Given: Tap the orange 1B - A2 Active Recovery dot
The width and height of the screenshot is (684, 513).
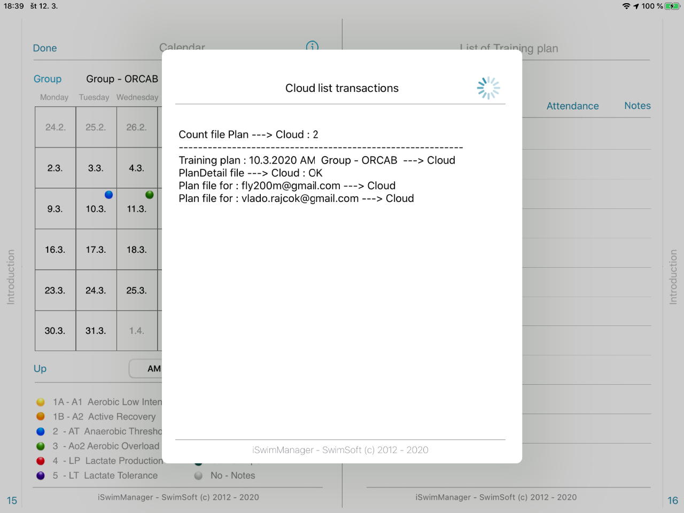Looking at the screenshot, I should tap(41, 416).
